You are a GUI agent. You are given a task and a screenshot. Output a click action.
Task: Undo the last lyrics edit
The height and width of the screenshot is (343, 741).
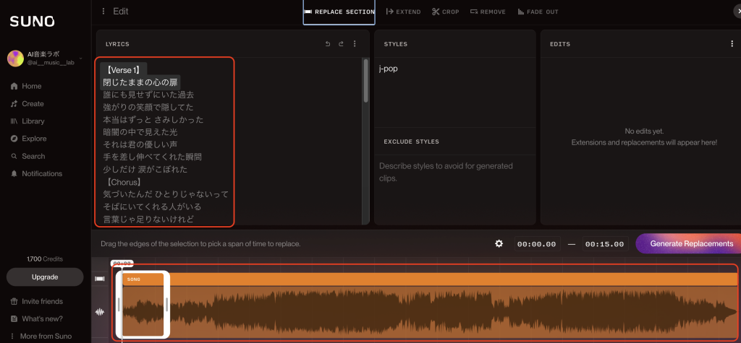coord(328,44)
